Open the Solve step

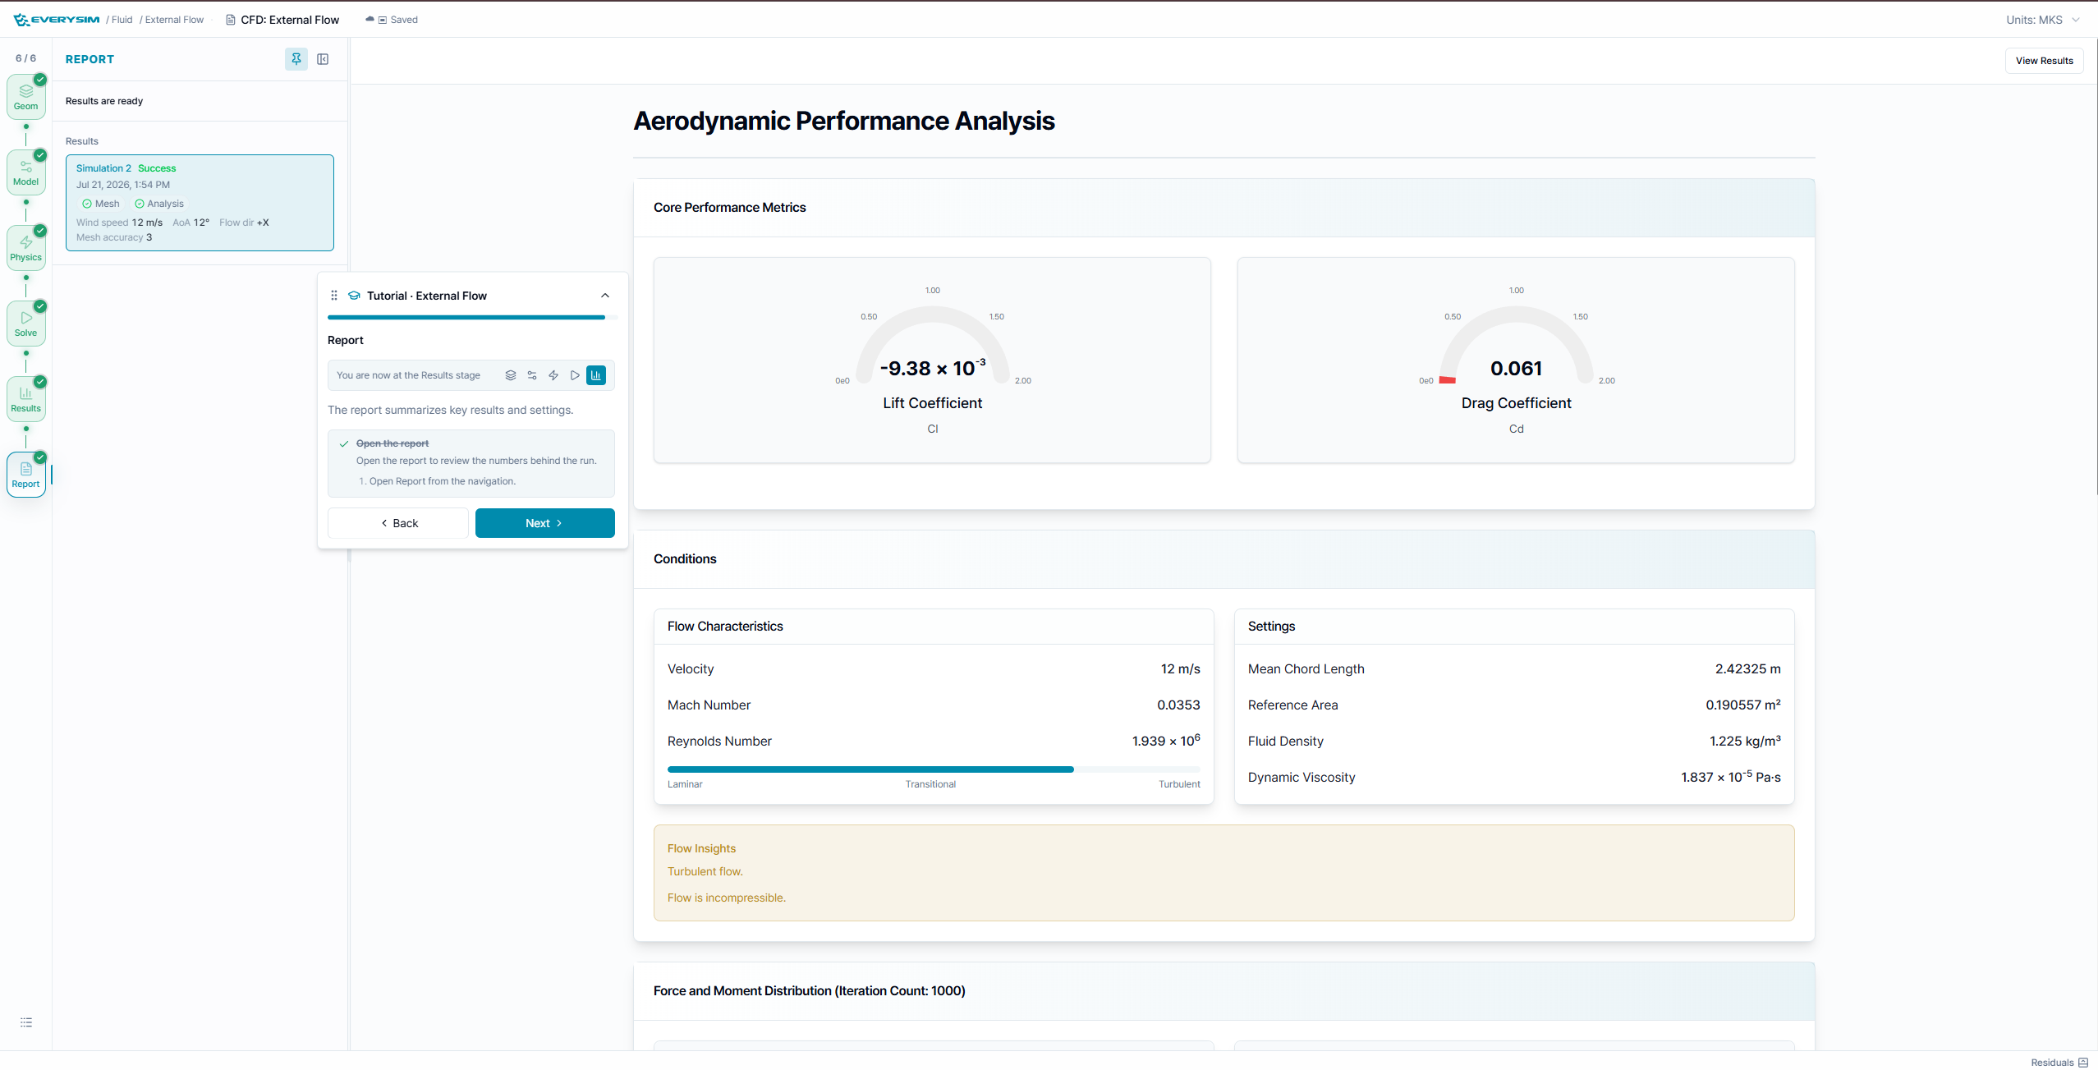coord(25,324)
